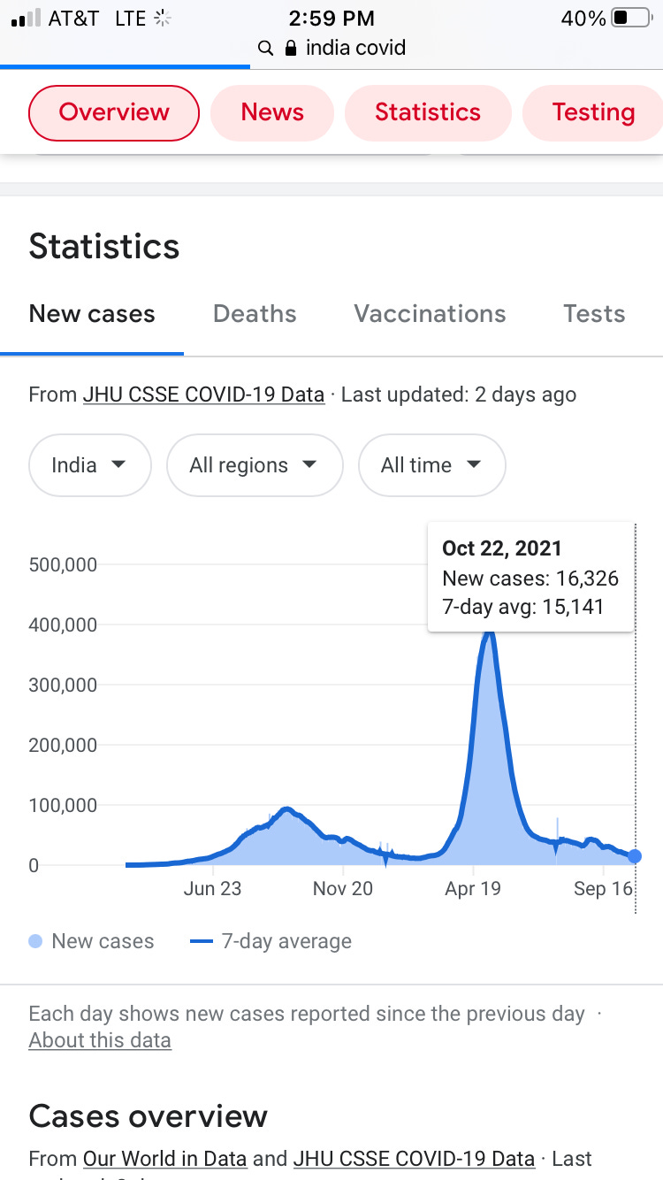
Task: Tap the New cases legend dot
Action: [35, 941]
